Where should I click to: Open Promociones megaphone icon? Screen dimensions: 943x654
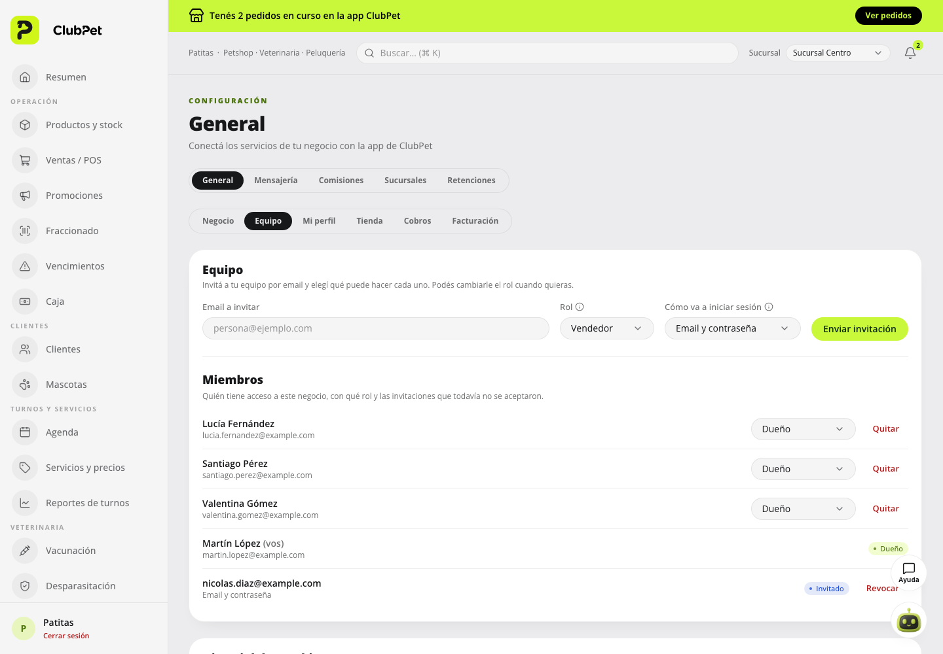point(25,196)
